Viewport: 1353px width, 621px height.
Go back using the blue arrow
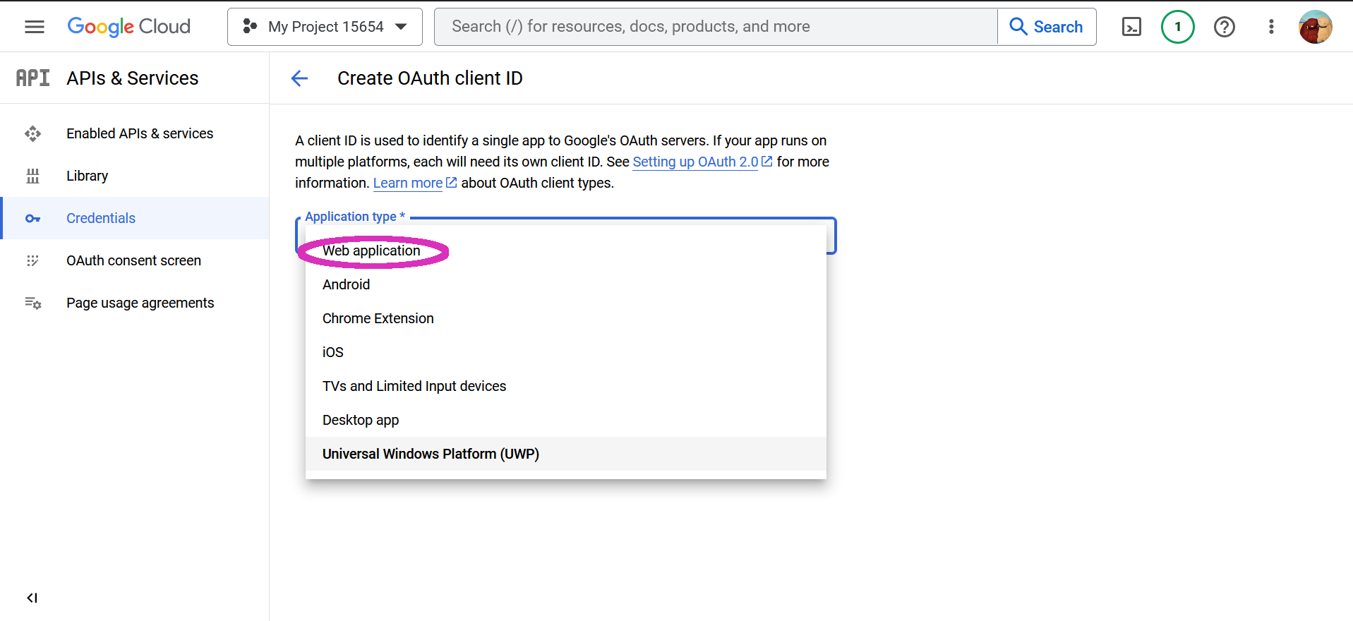[299, 78]
